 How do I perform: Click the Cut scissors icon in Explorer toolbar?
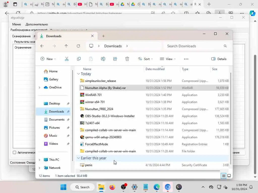tap(67, 59)
